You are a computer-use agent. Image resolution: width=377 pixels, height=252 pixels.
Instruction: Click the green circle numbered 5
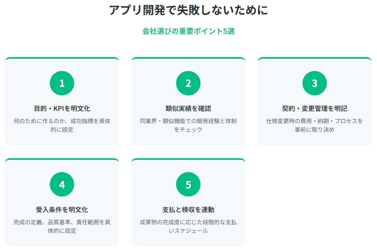tap(188, 184)
